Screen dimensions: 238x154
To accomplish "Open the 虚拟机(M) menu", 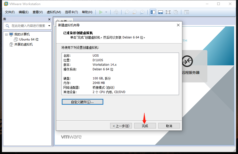I will click(53, 12).
